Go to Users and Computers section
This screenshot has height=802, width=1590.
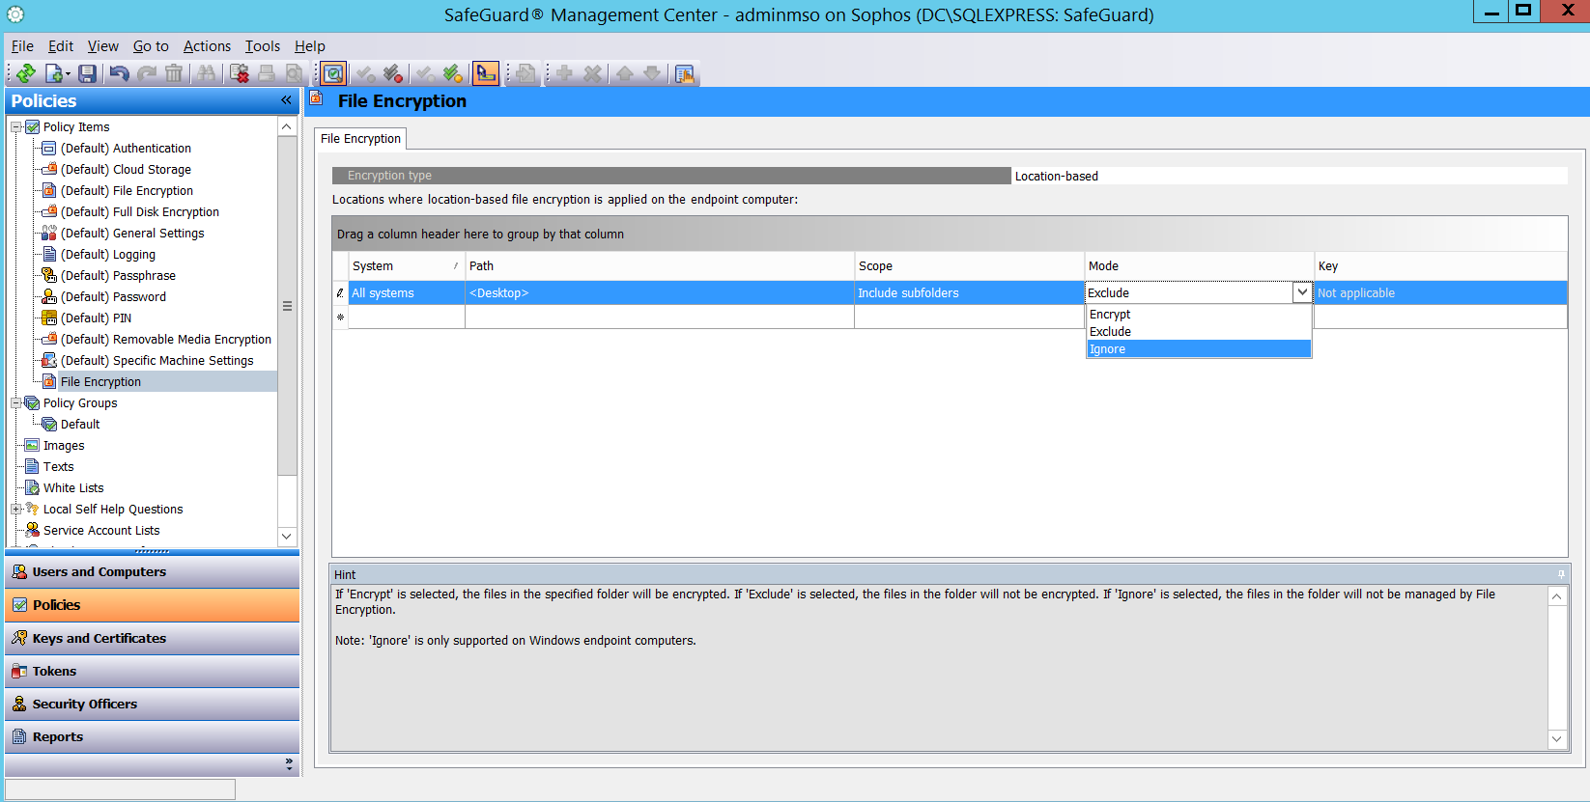pyautogui.click(x=153, y=572)
